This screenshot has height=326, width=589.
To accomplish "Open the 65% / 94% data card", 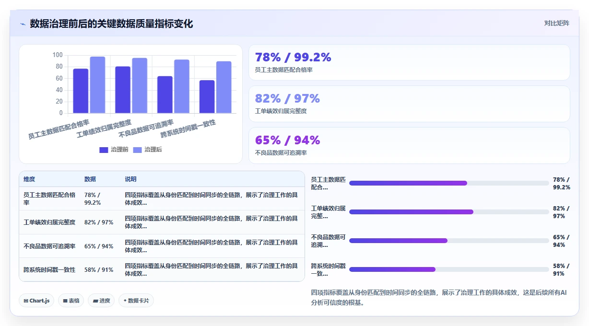I will pyautogui.click(x=409, y=145).
